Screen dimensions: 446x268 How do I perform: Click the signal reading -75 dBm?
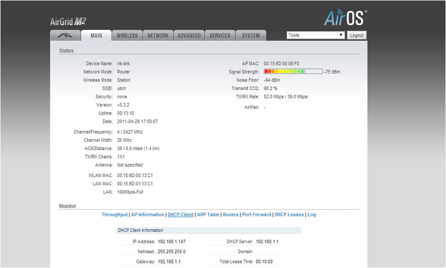coord(332,71)
